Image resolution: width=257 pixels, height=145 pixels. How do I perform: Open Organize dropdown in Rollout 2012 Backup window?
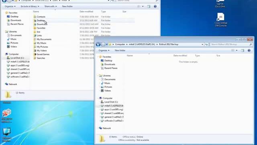point(104,50)
